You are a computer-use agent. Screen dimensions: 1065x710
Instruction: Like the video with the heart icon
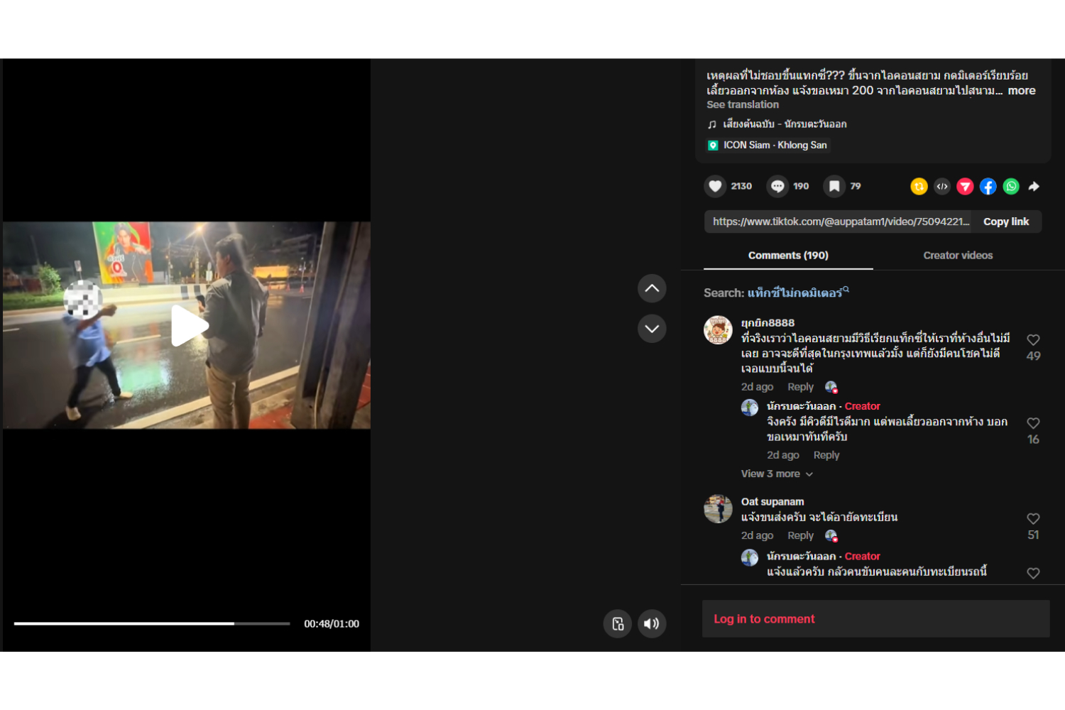click(x=715, y=186)
